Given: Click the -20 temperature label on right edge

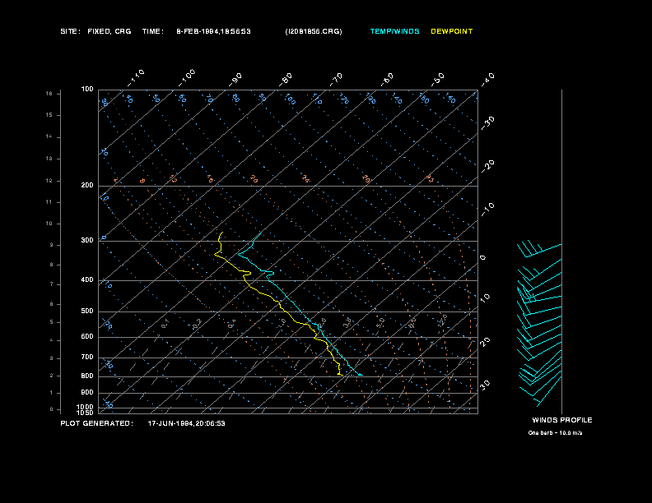Looking at the screenshot, I should (x=488, y=166).
